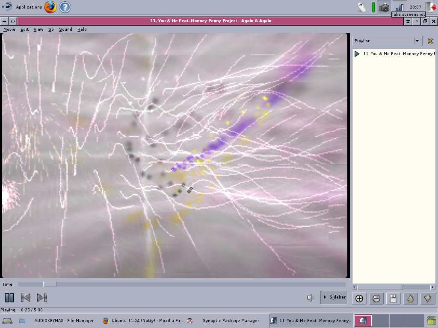Click the playlist scrollbar left arrow
438x328 pixels.
coord(355,287)
